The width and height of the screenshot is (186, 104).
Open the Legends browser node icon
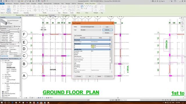(x=3, y=92)
